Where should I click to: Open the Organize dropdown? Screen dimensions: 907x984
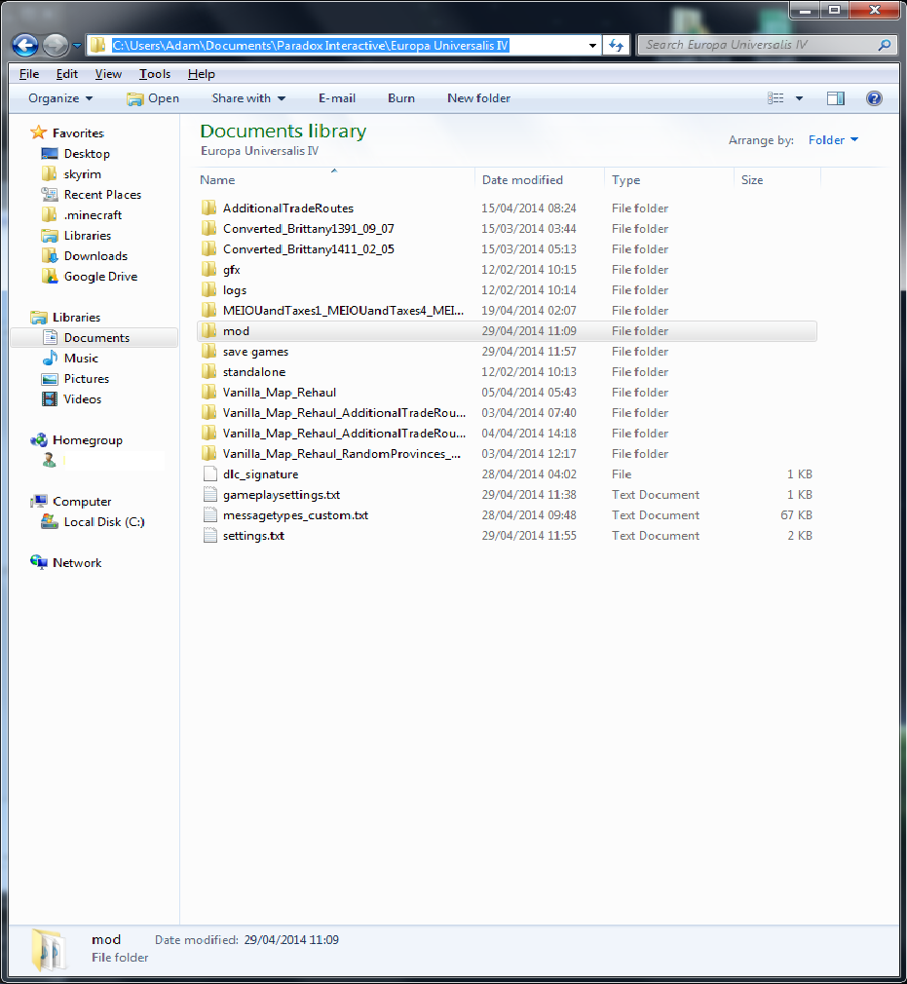point(60,98)
